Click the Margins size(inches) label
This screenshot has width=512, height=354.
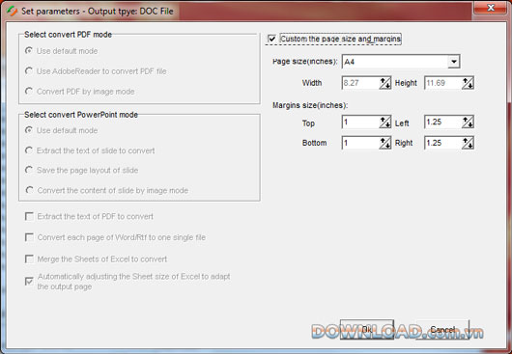click(x=310, y=105)
